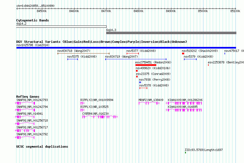Image resolution: width=244 pixels, height=163 pixels.
Task: Click the 'RIPPLY2|NR_103525' label text
Action: click(x=95, y=107)
